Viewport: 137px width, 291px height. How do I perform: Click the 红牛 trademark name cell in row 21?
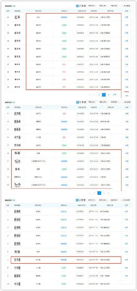38,17
